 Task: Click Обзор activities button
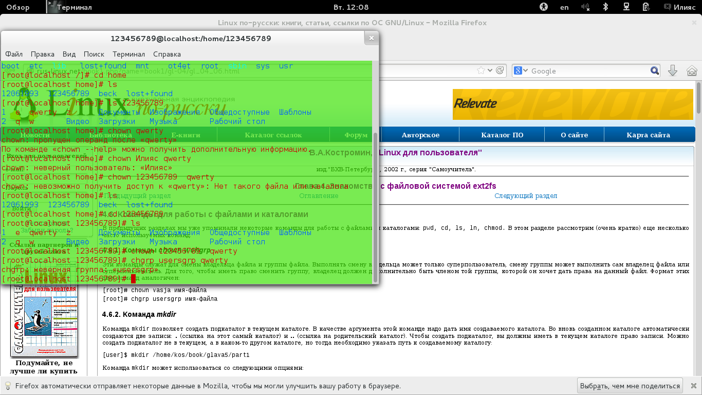pyautogui.click(x=17, y=7)
